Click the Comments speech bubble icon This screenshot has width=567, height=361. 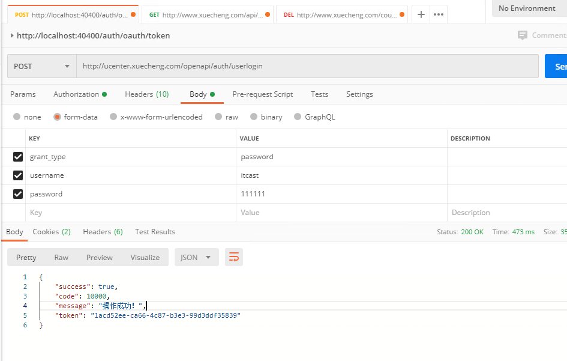click(523, 35)
